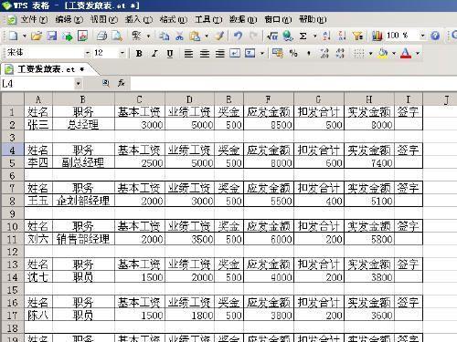Activate the Format Painter brush
This screenshot has height=342, width=457.
click(x=219, y=36)
